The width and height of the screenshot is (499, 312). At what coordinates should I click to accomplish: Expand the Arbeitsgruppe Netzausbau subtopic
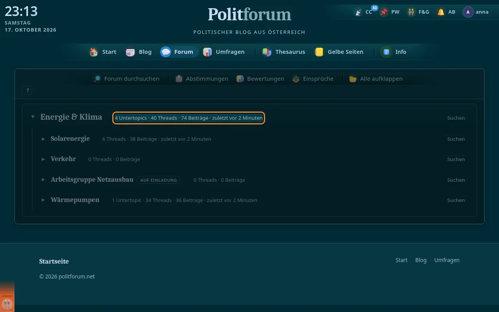pyautogui.click(x=43, y=180)
